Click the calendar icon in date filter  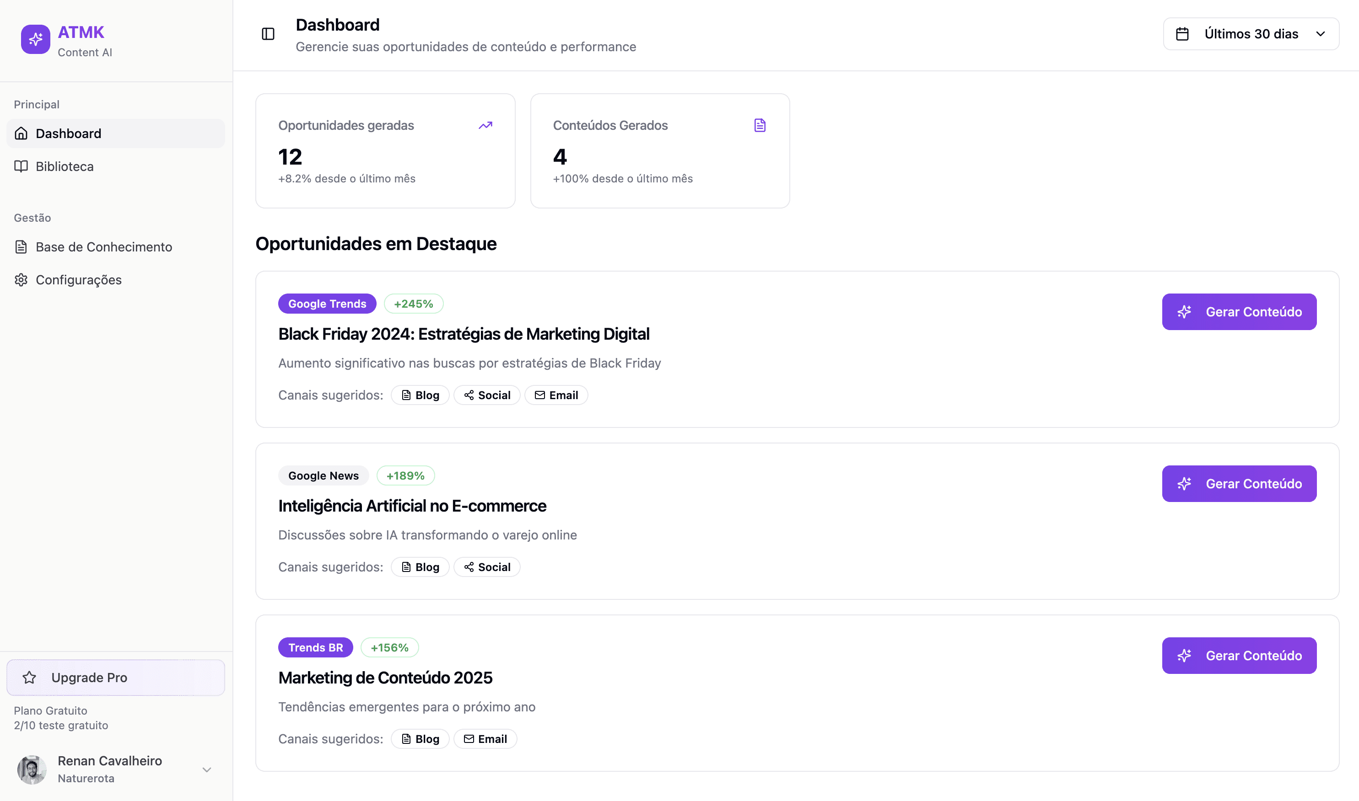(x=1182, y=34)
